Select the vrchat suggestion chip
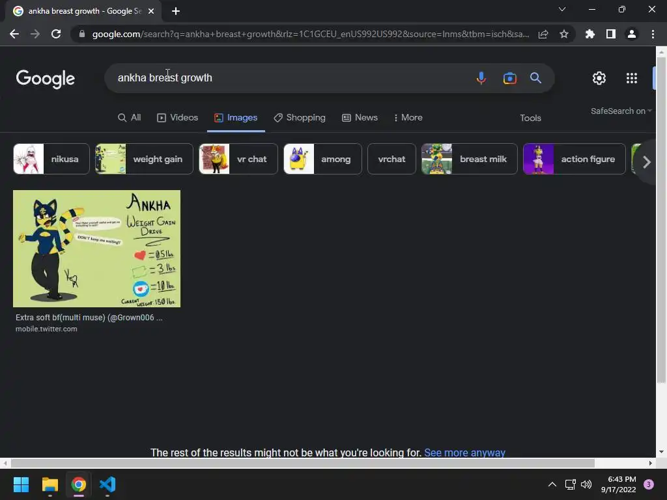Image resolution: width=667 pixels, height=500 pixels. click(x=391, y=159)
